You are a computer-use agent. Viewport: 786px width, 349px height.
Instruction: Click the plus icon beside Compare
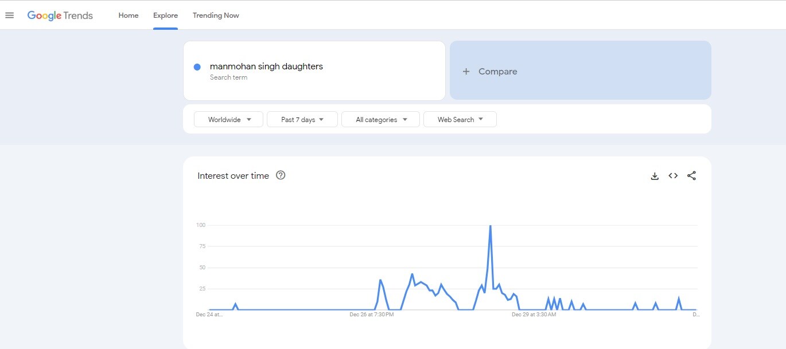466,72
